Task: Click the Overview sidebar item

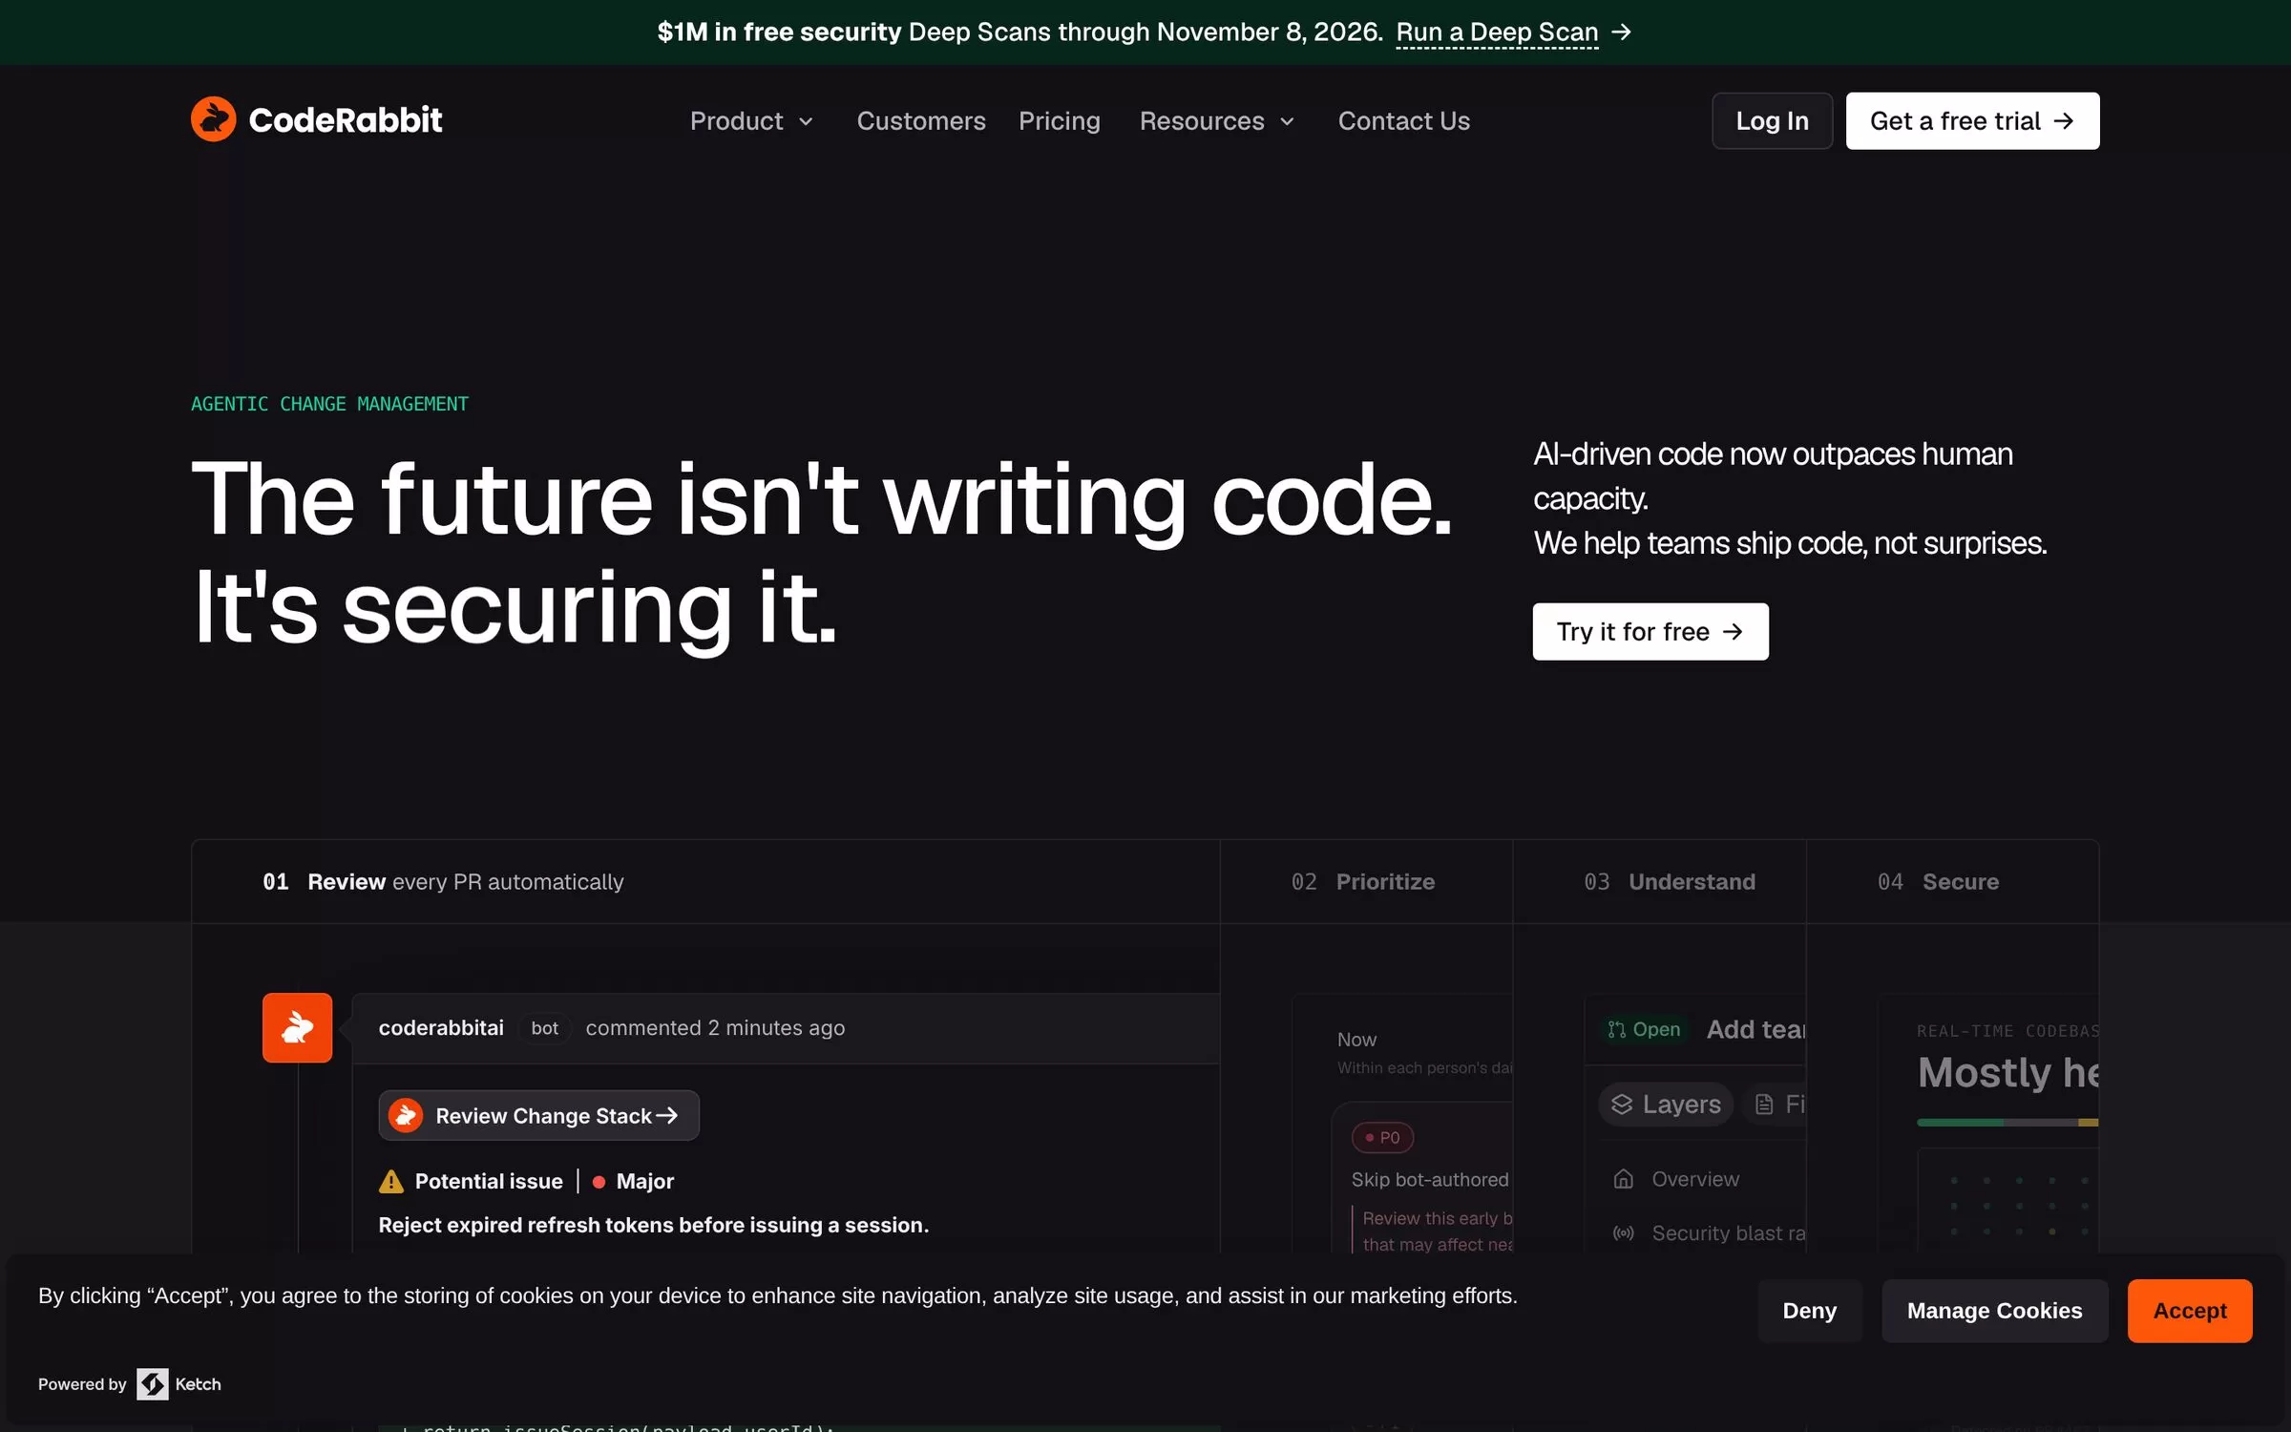Action: coord(1694,1179)
